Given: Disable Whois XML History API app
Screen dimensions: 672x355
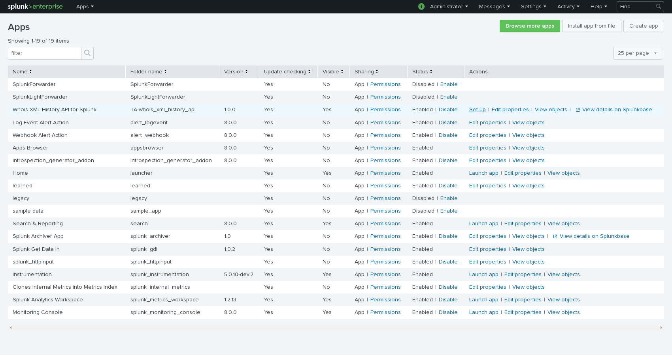Looking at the screenshot, I should click(x=448, y=110).
